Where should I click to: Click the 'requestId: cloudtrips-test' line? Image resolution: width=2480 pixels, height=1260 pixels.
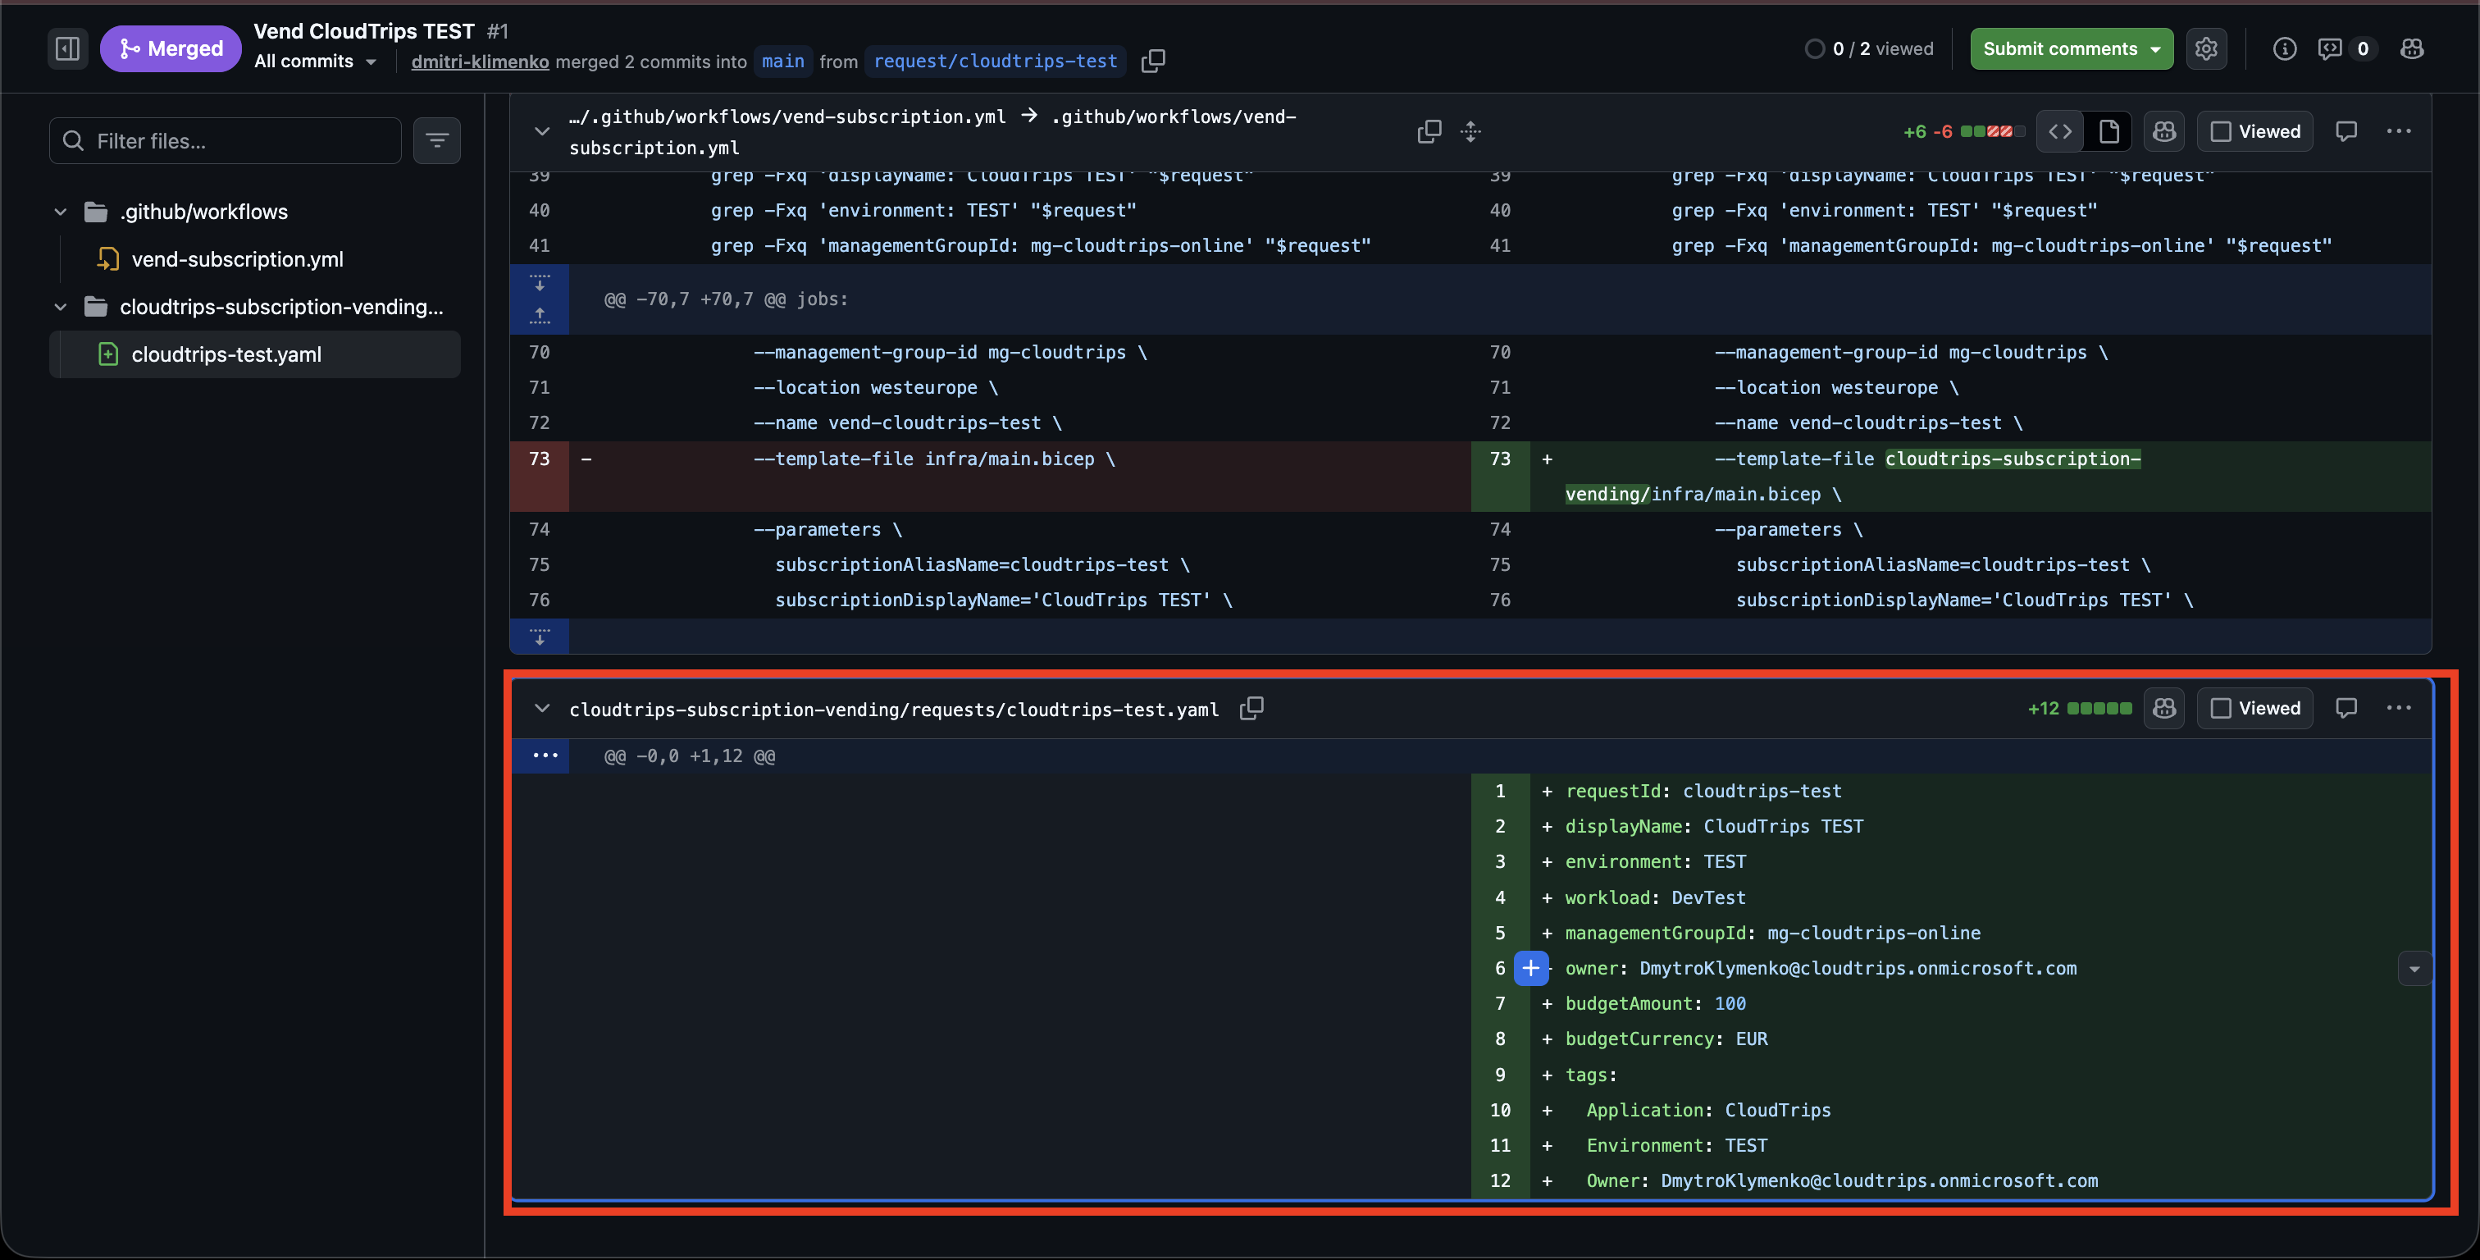coord(1703,791)
